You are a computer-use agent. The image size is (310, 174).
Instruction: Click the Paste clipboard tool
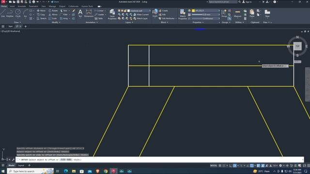pos(252,14)
